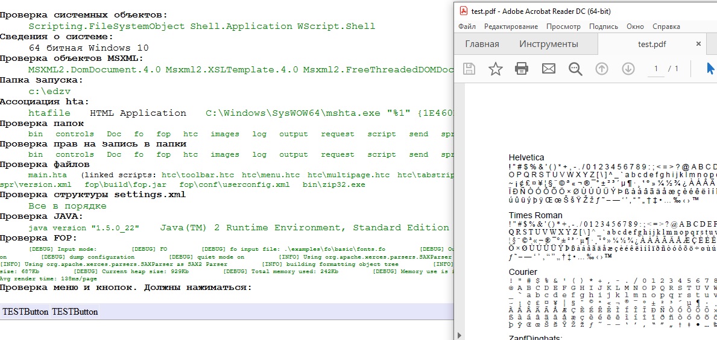
Task: Click the Courier heading in the PDF
Action: point(523,272)
